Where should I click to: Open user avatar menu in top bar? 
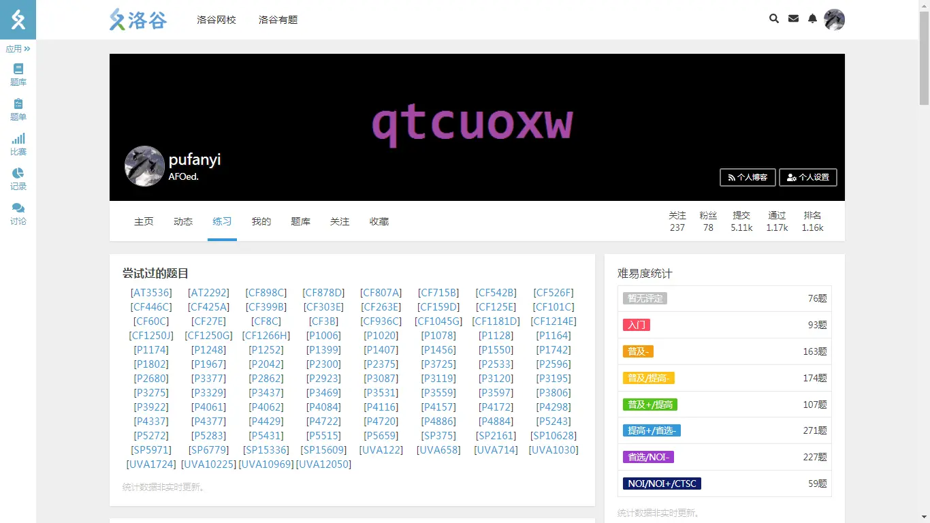tap(834, 20)
